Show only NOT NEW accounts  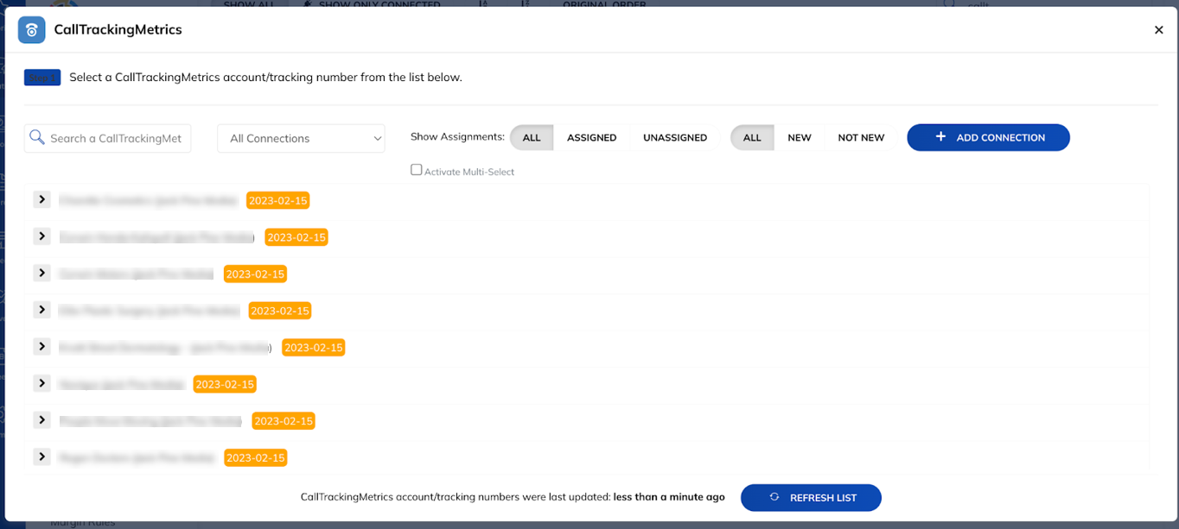click(x=861, y=137)
